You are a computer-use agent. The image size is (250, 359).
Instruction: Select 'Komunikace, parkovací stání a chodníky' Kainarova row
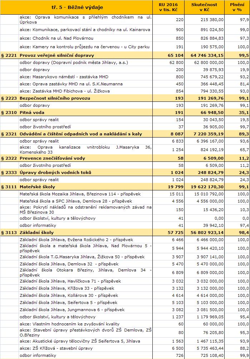(x=125, y=30)
